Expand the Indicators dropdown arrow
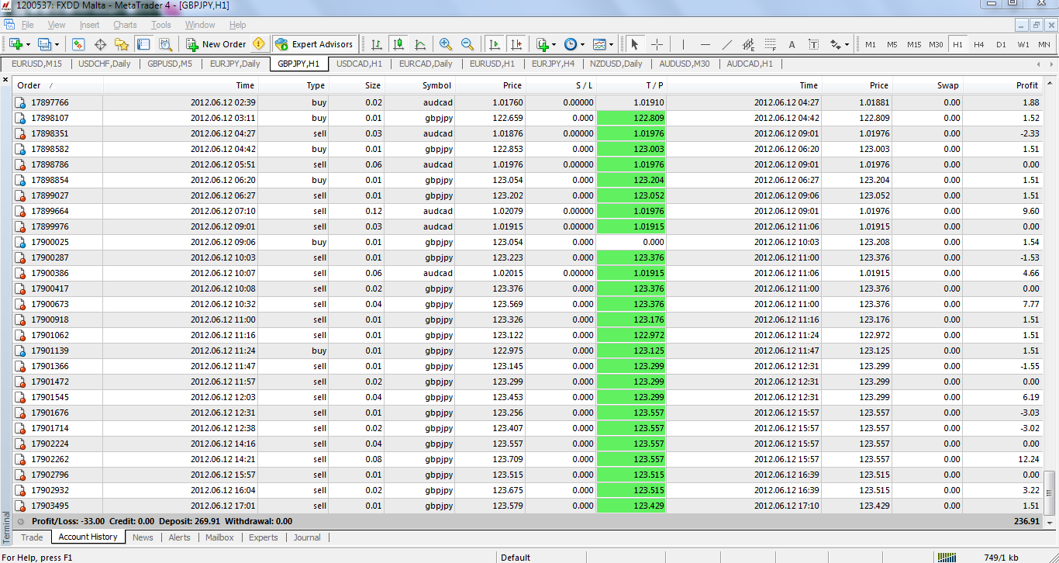 coord(554,44)
